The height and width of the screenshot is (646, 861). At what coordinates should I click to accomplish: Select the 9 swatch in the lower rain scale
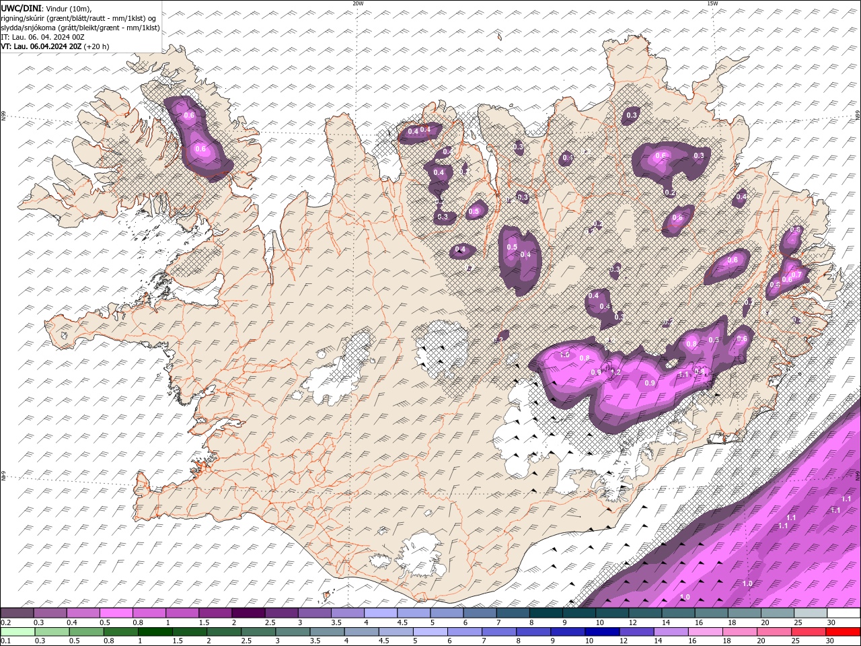click(x=568, y=632)
